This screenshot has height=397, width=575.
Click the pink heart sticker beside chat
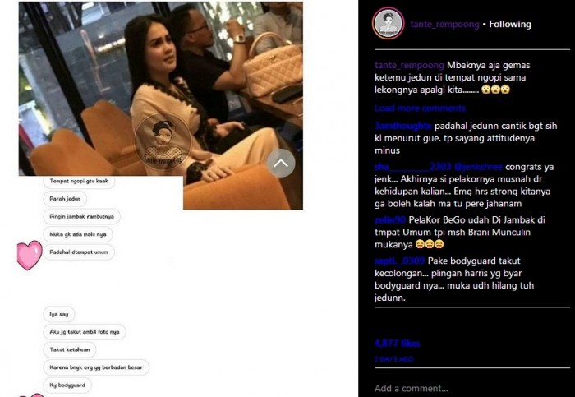click(30, 255)
